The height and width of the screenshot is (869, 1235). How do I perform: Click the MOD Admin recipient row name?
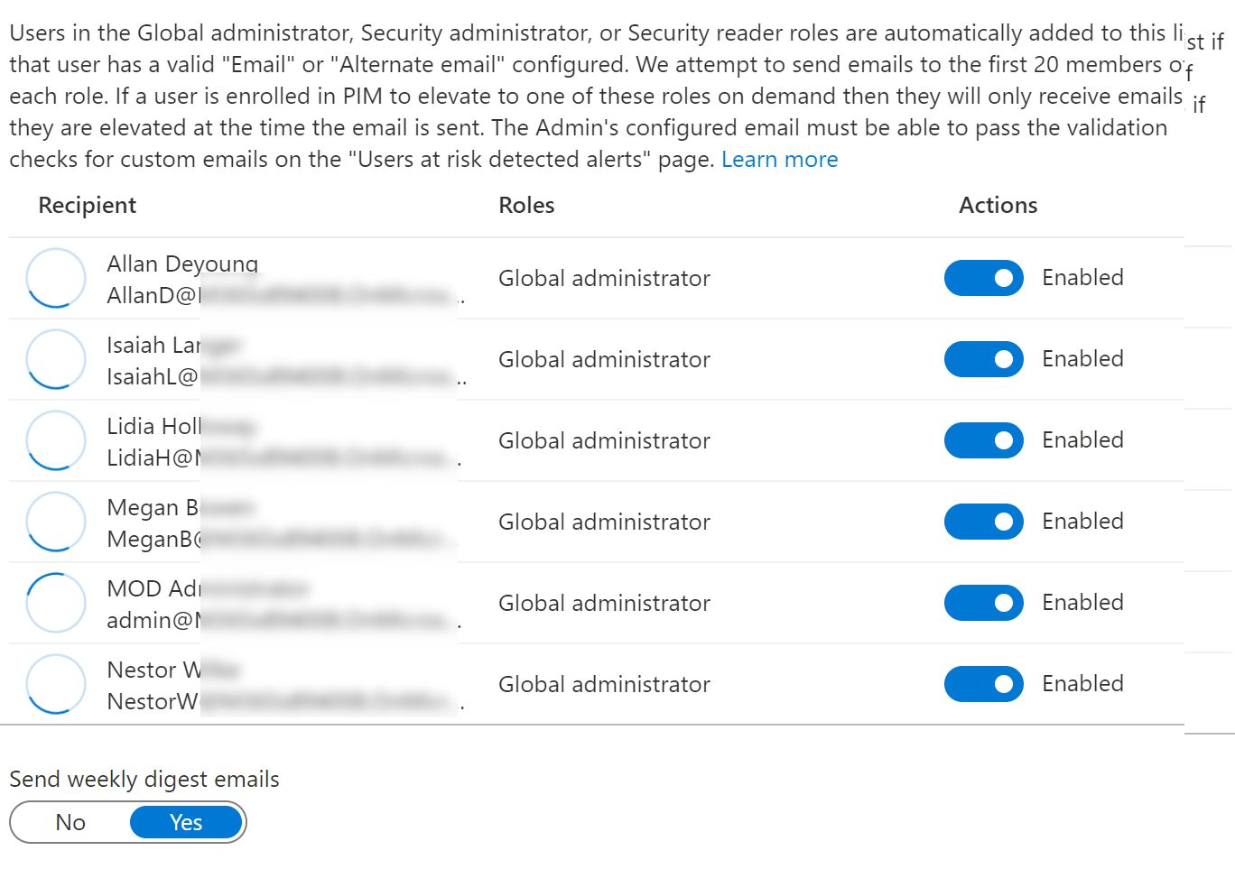[153, 588]
